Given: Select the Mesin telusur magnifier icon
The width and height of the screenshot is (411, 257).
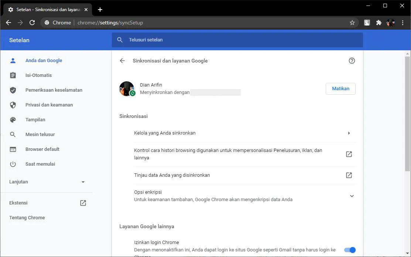Looking at the screenshot, I should 13,134.
